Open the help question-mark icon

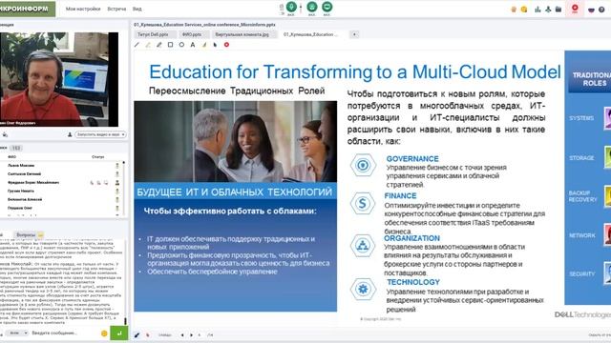pyautogui.click(x=601, y=10)
